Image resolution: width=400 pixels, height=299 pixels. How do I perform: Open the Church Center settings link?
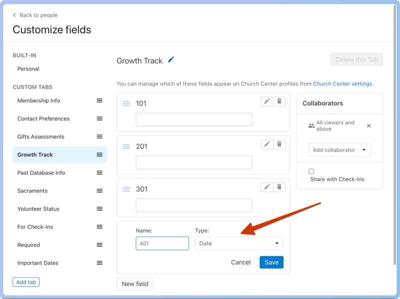click(x=342, y=84)
